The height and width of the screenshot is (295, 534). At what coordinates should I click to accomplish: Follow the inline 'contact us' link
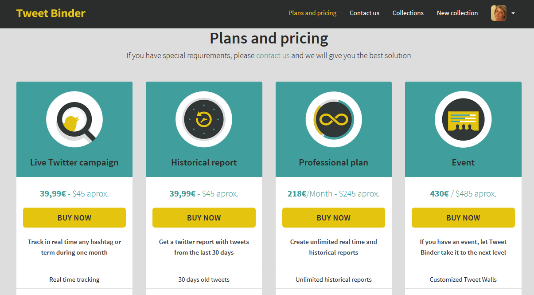[x=273, y=55]
